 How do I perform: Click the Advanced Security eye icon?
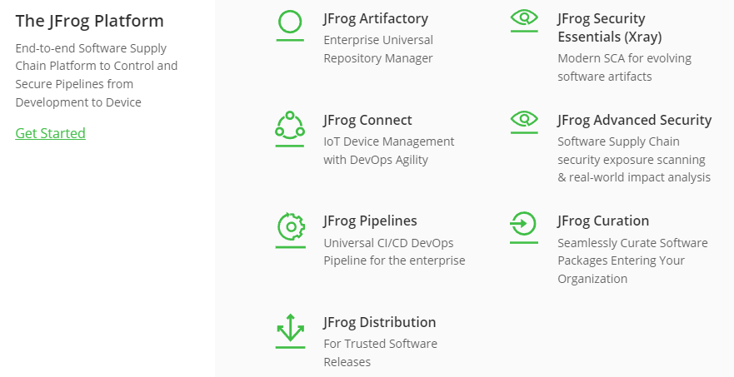pos(524,122)
